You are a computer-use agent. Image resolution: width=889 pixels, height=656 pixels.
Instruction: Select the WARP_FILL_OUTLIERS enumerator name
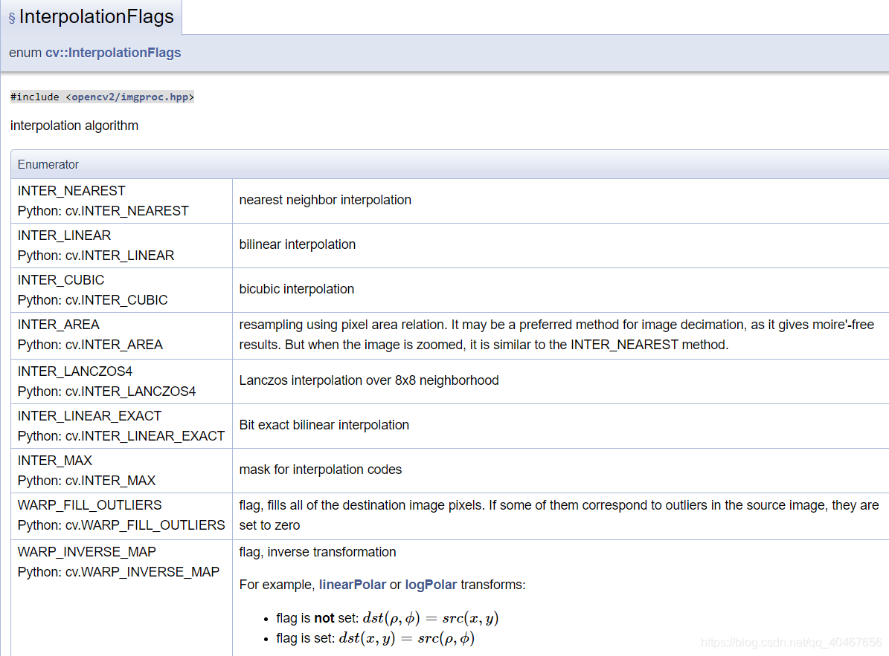[x=89, y=505]
